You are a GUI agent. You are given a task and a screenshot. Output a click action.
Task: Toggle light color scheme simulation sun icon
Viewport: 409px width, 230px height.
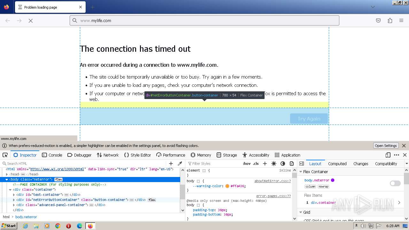[274, 164]
